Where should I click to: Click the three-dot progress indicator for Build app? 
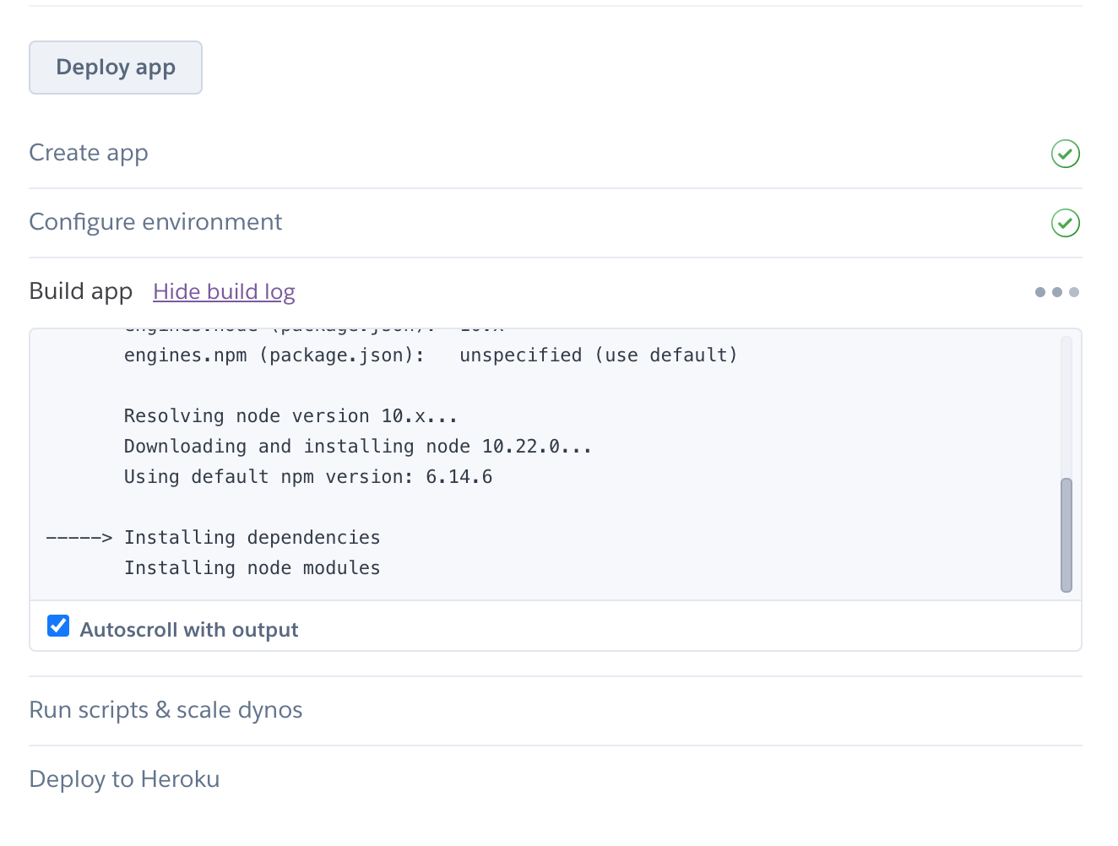[1057, 292]
